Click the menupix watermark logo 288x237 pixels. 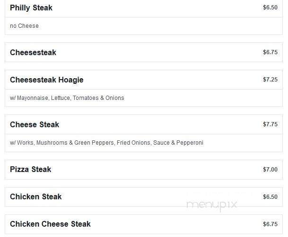pyautogui.click(x=211, y=205)
